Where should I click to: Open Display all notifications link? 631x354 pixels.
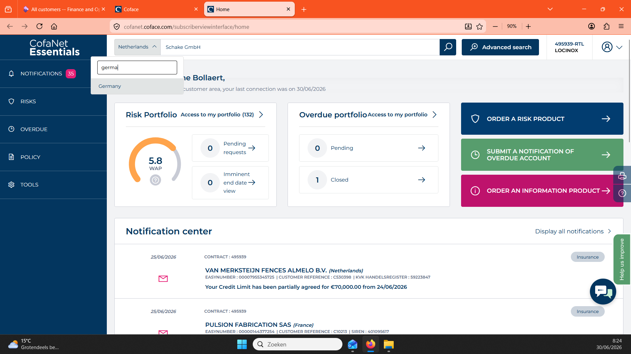569,231
